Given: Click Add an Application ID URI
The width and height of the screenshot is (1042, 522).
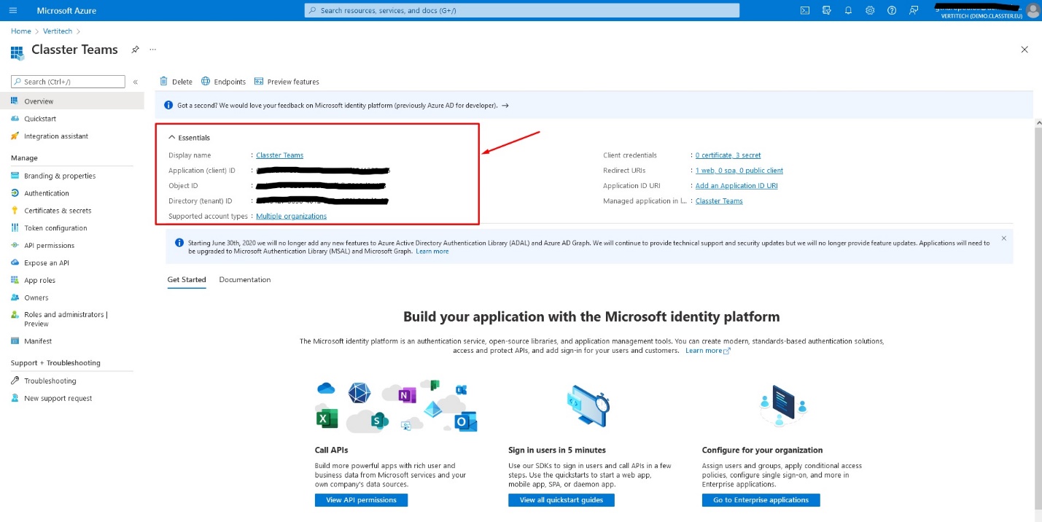Looking at the screenshot, I should click(736, 186).
